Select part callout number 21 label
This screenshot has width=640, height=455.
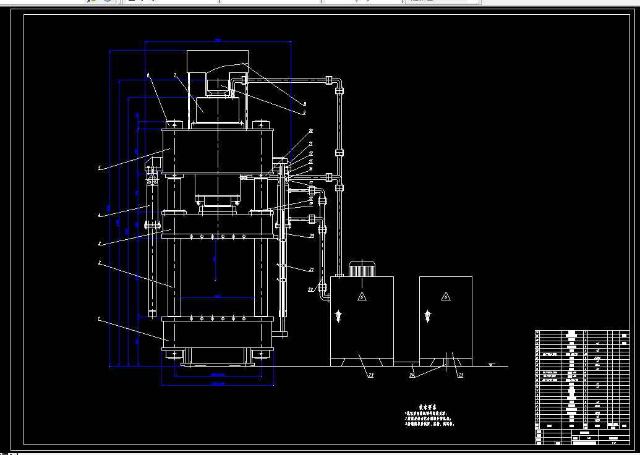(x=311, y=270)
